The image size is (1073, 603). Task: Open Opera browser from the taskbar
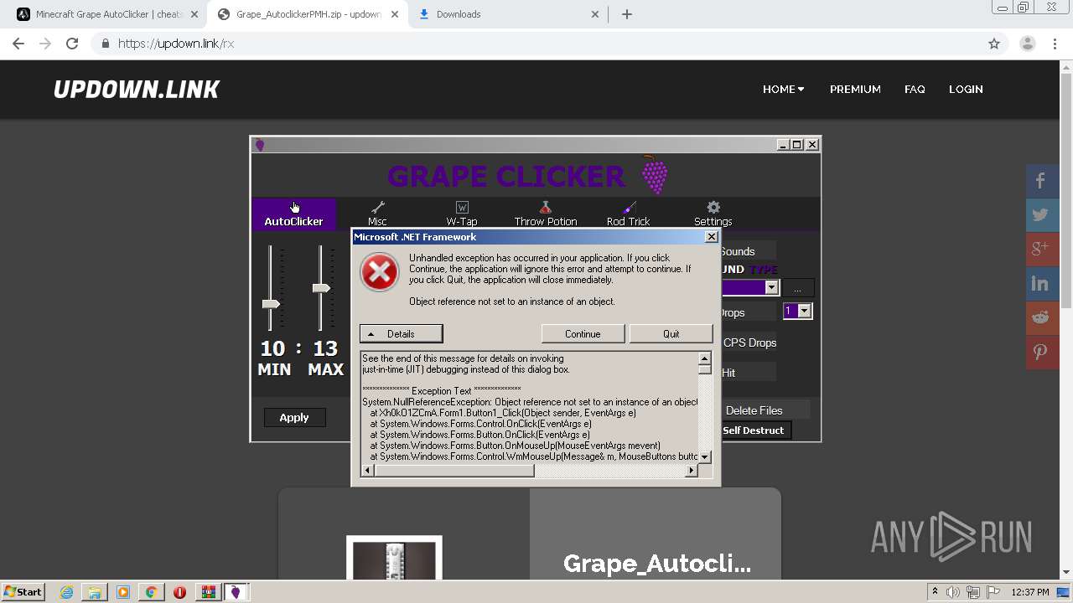[179, 592]
